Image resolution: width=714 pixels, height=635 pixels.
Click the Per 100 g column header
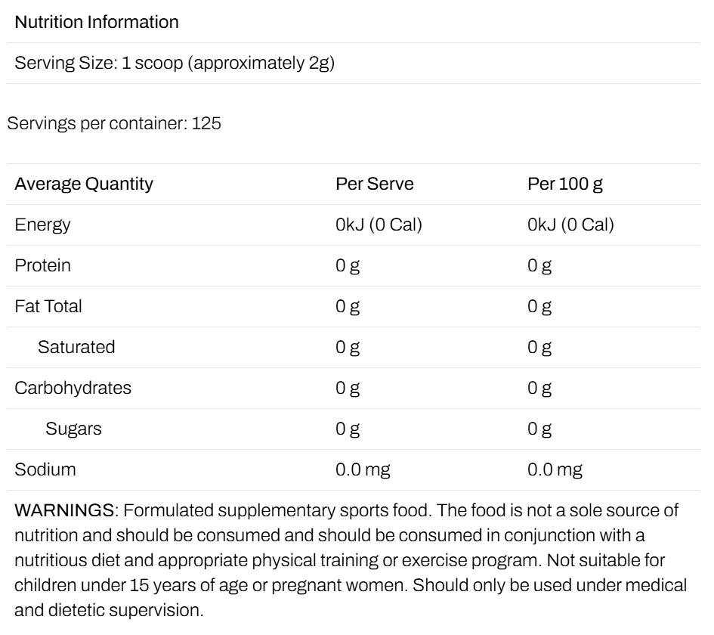[565, 184]
